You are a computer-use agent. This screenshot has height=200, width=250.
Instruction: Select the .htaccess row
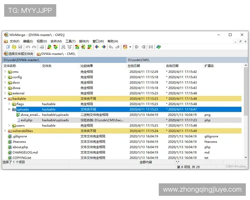(122, 142)
